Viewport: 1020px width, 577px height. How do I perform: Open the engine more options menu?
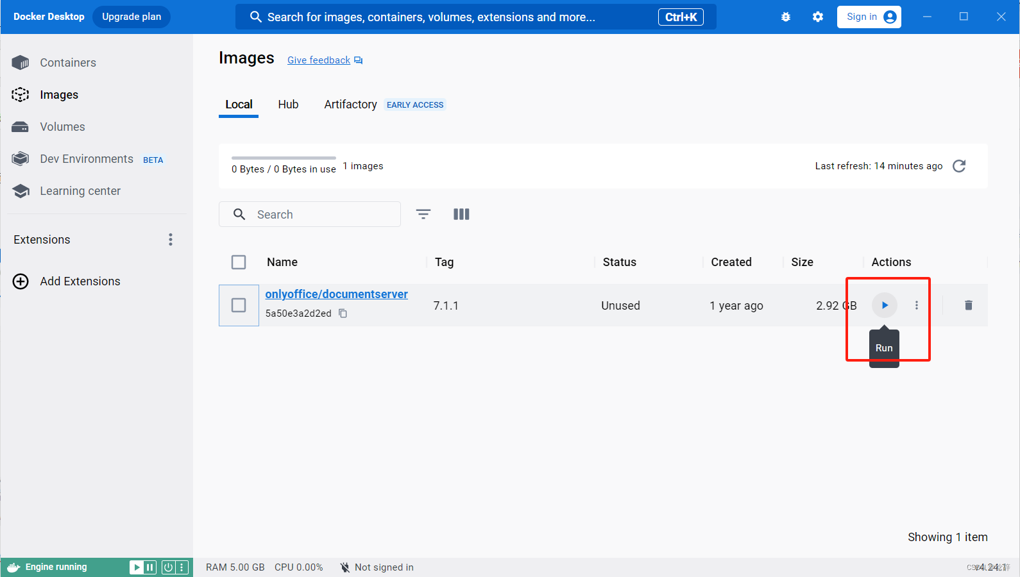click(182, 567)
